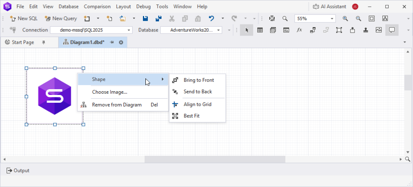Open the 55% zoom level dropdown
The image size is (413, 187).
point(332,19)
